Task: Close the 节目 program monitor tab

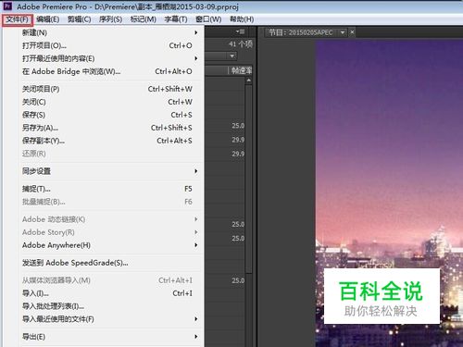Action: click(352, 32)
